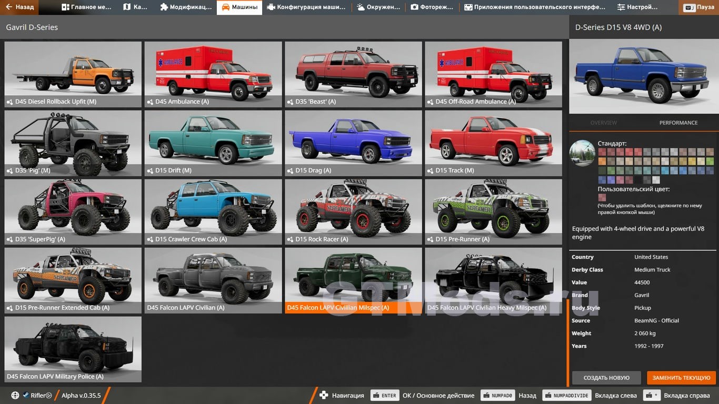Screen dimensions: 719x404
Task: Open the Настройки sliders tab
Action: pos(637,7)
